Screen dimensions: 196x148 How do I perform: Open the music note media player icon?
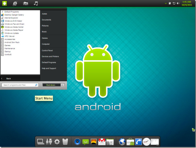tap(36, 3)
